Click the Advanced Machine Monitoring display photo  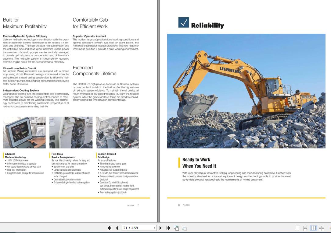click(24, 133)
